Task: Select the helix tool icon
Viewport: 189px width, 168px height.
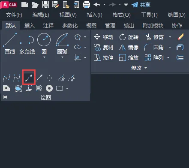Action: click(39, 88)
